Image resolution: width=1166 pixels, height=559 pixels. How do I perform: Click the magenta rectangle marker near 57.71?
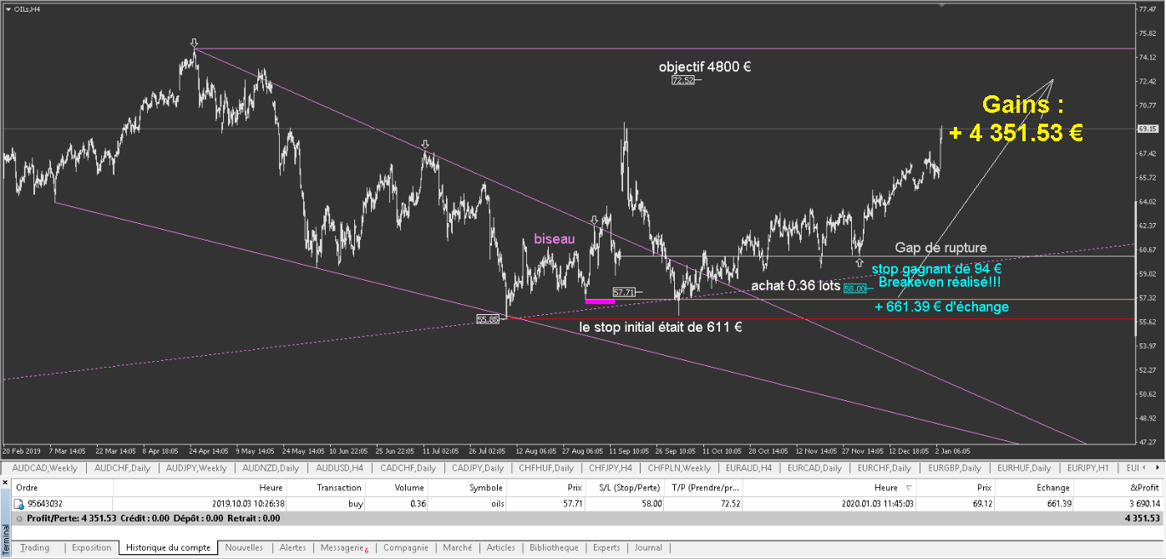(600, 301)
